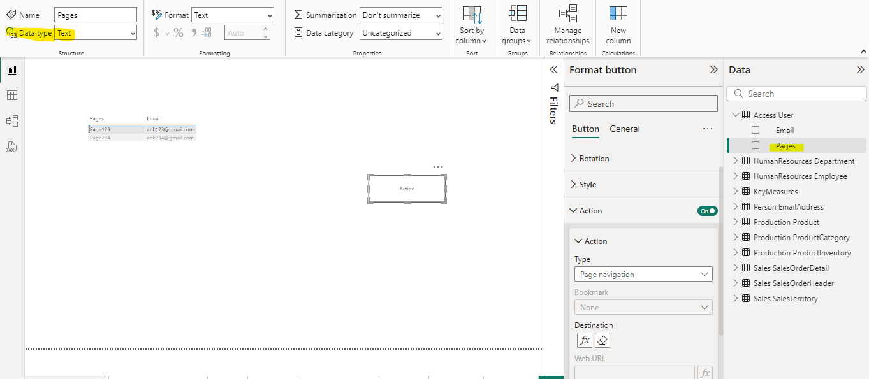This screenshot has height=379, width=869.
Task: Click the currency format dollar icon
Action: tap(157, 32)
